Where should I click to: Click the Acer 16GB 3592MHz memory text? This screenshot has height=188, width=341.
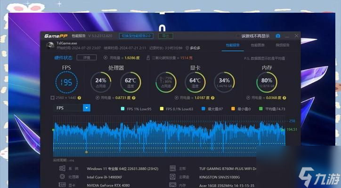pos(227,186)
